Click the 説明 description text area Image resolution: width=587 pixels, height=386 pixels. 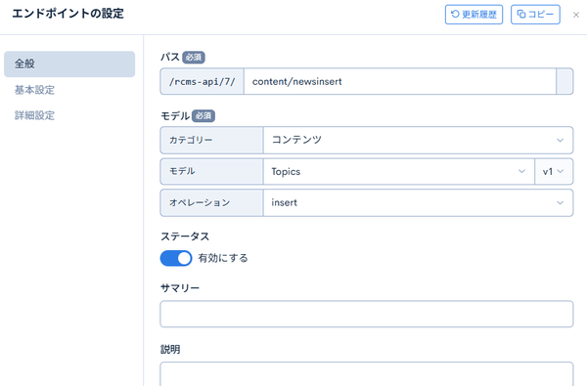367,374
